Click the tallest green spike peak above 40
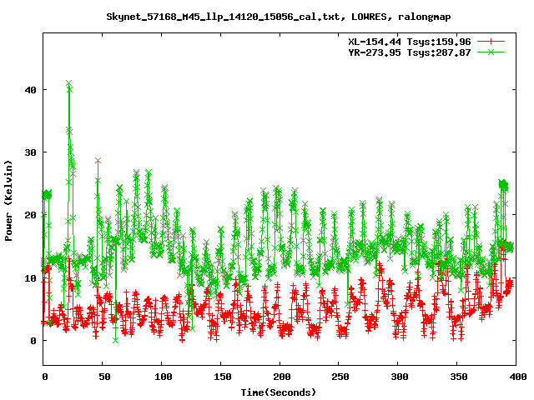The image size is (534, 400). click(x=69, y=83)
